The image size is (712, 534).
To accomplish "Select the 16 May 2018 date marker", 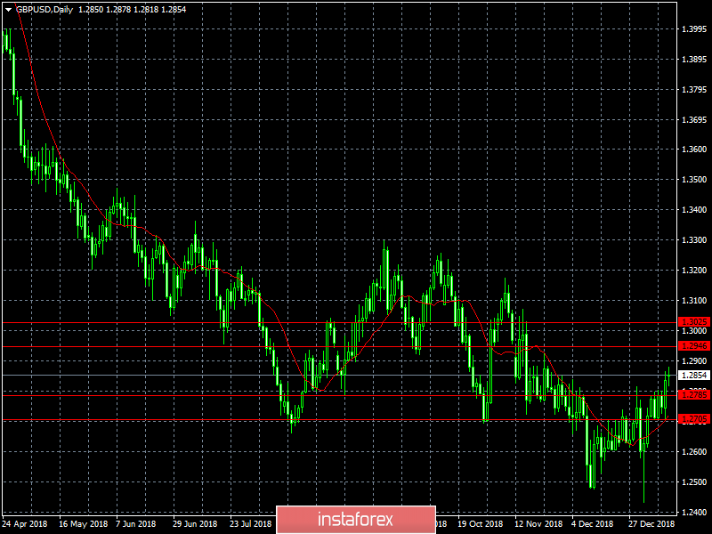I will (x=83, y=523).
